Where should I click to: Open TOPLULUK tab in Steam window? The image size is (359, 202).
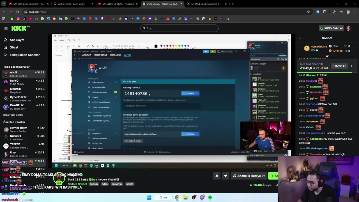pos(116,55)
